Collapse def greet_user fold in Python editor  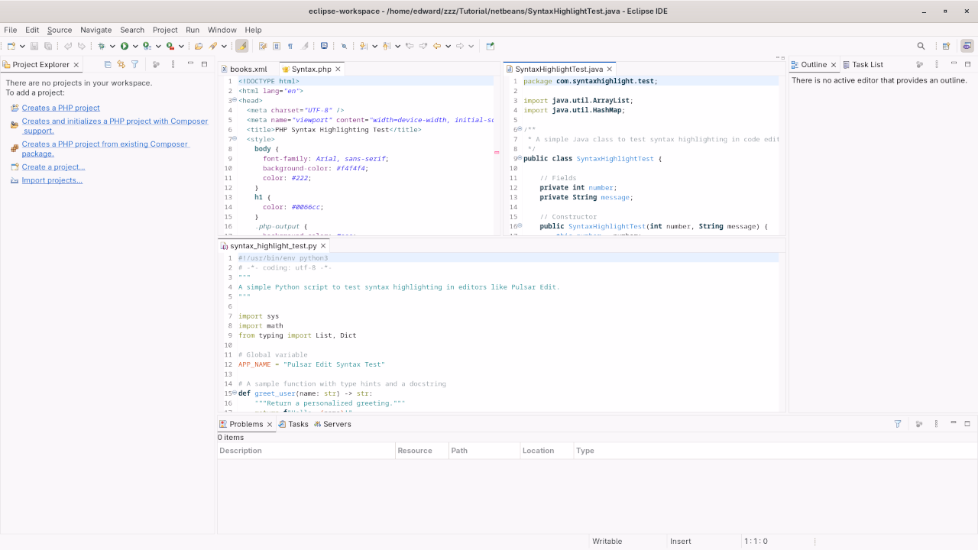point(234,393)
